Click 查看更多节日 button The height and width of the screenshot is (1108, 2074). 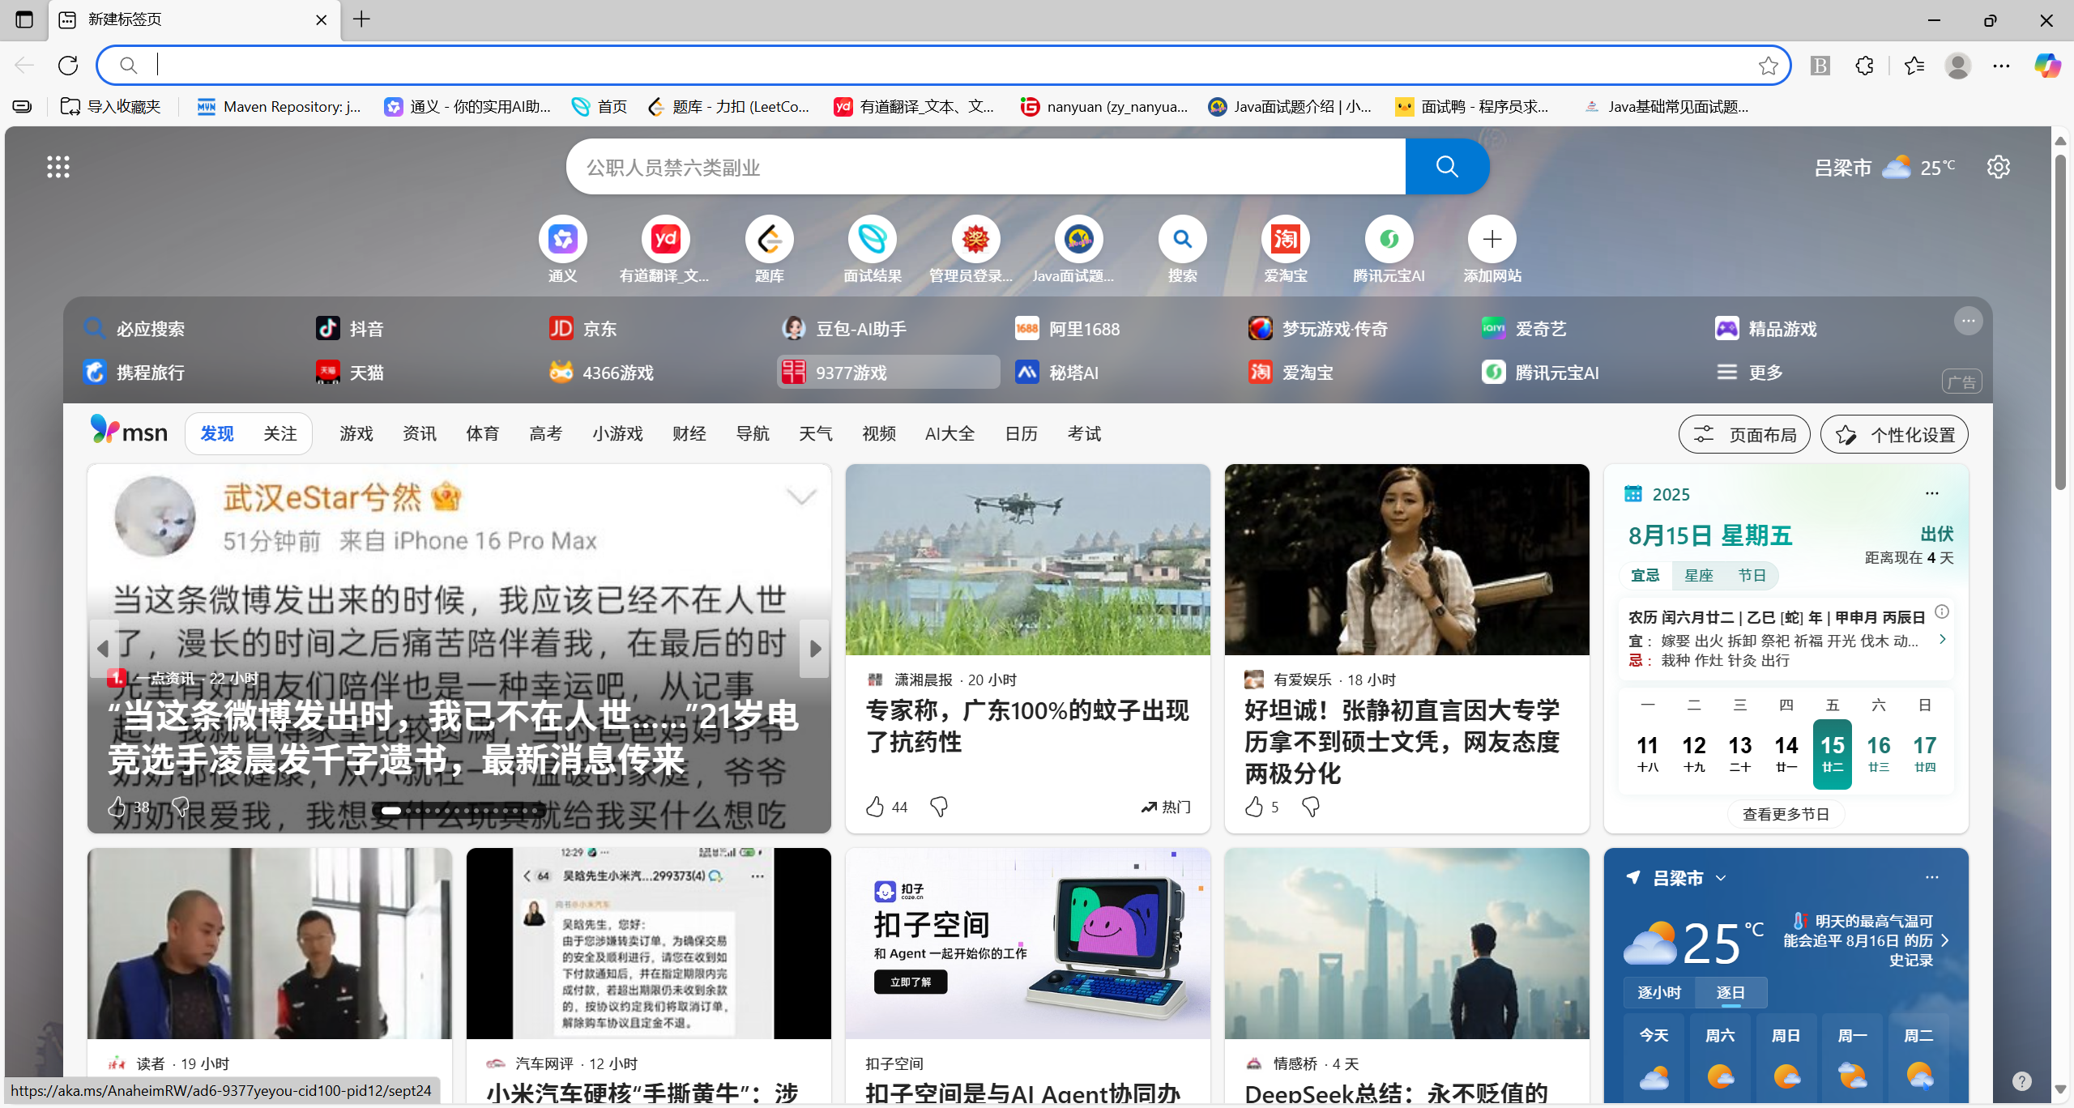coord(1786,814)
